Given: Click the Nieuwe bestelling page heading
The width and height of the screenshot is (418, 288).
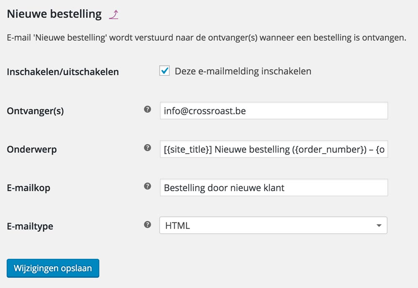Looking at the screenshot, I should point(54,14).
